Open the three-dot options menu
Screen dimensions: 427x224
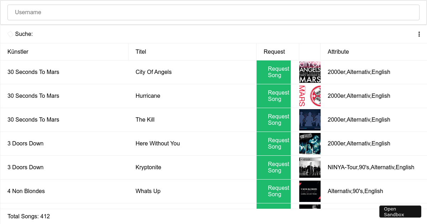[x=419, y=34]
